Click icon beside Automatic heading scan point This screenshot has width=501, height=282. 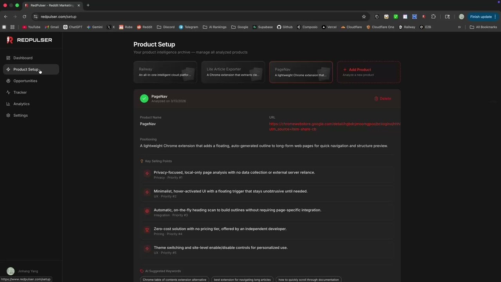[147, 211]
